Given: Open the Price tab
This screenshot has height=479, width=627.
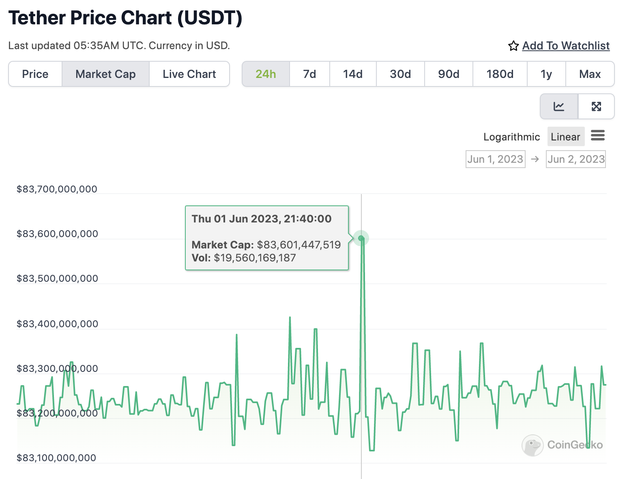Looking at the screenshot, I should pyautogui.click(x=35, y=74).
